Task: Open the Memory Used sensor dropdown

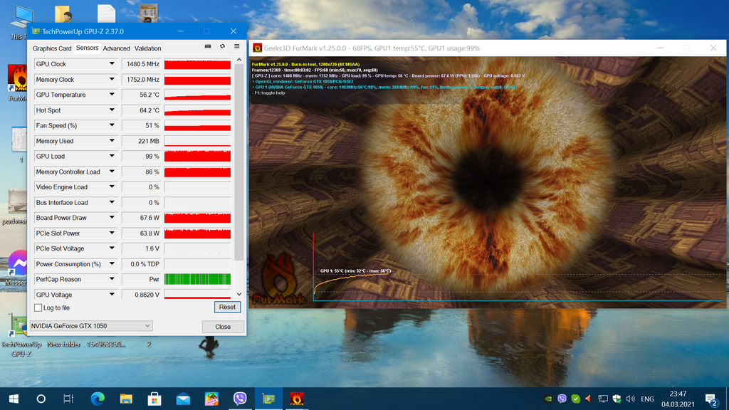Action: coord(112,141)
